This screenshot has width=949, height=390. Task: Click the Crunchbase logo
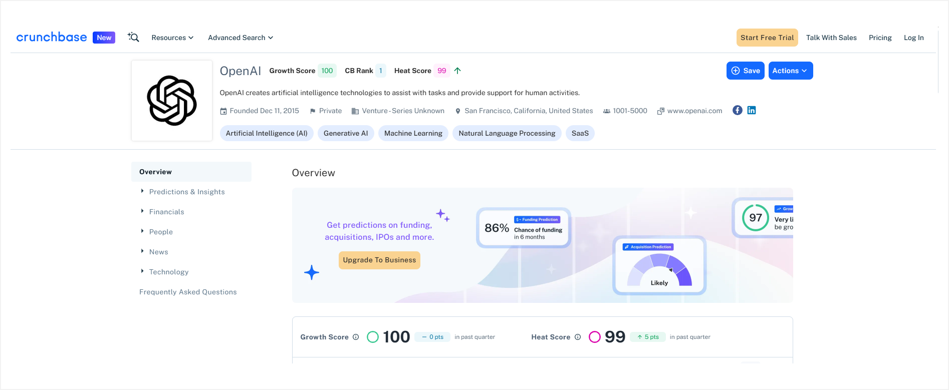[x=52, y=38]
